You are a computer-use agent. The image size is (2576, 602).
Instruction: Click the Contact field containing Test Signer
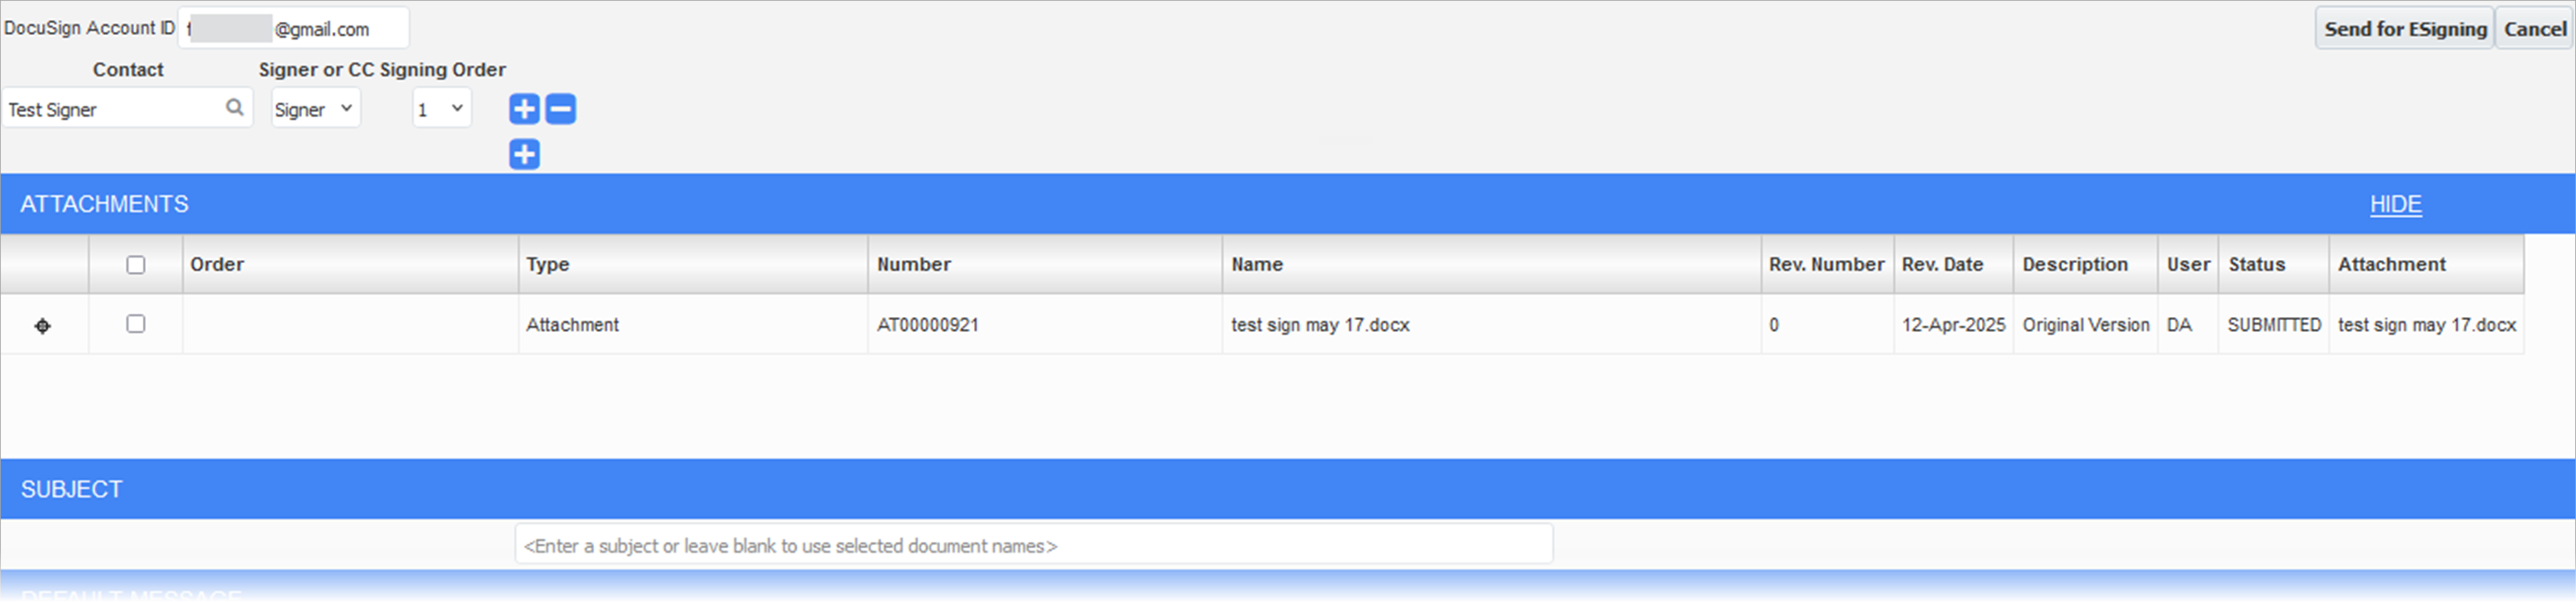(127, 108)
